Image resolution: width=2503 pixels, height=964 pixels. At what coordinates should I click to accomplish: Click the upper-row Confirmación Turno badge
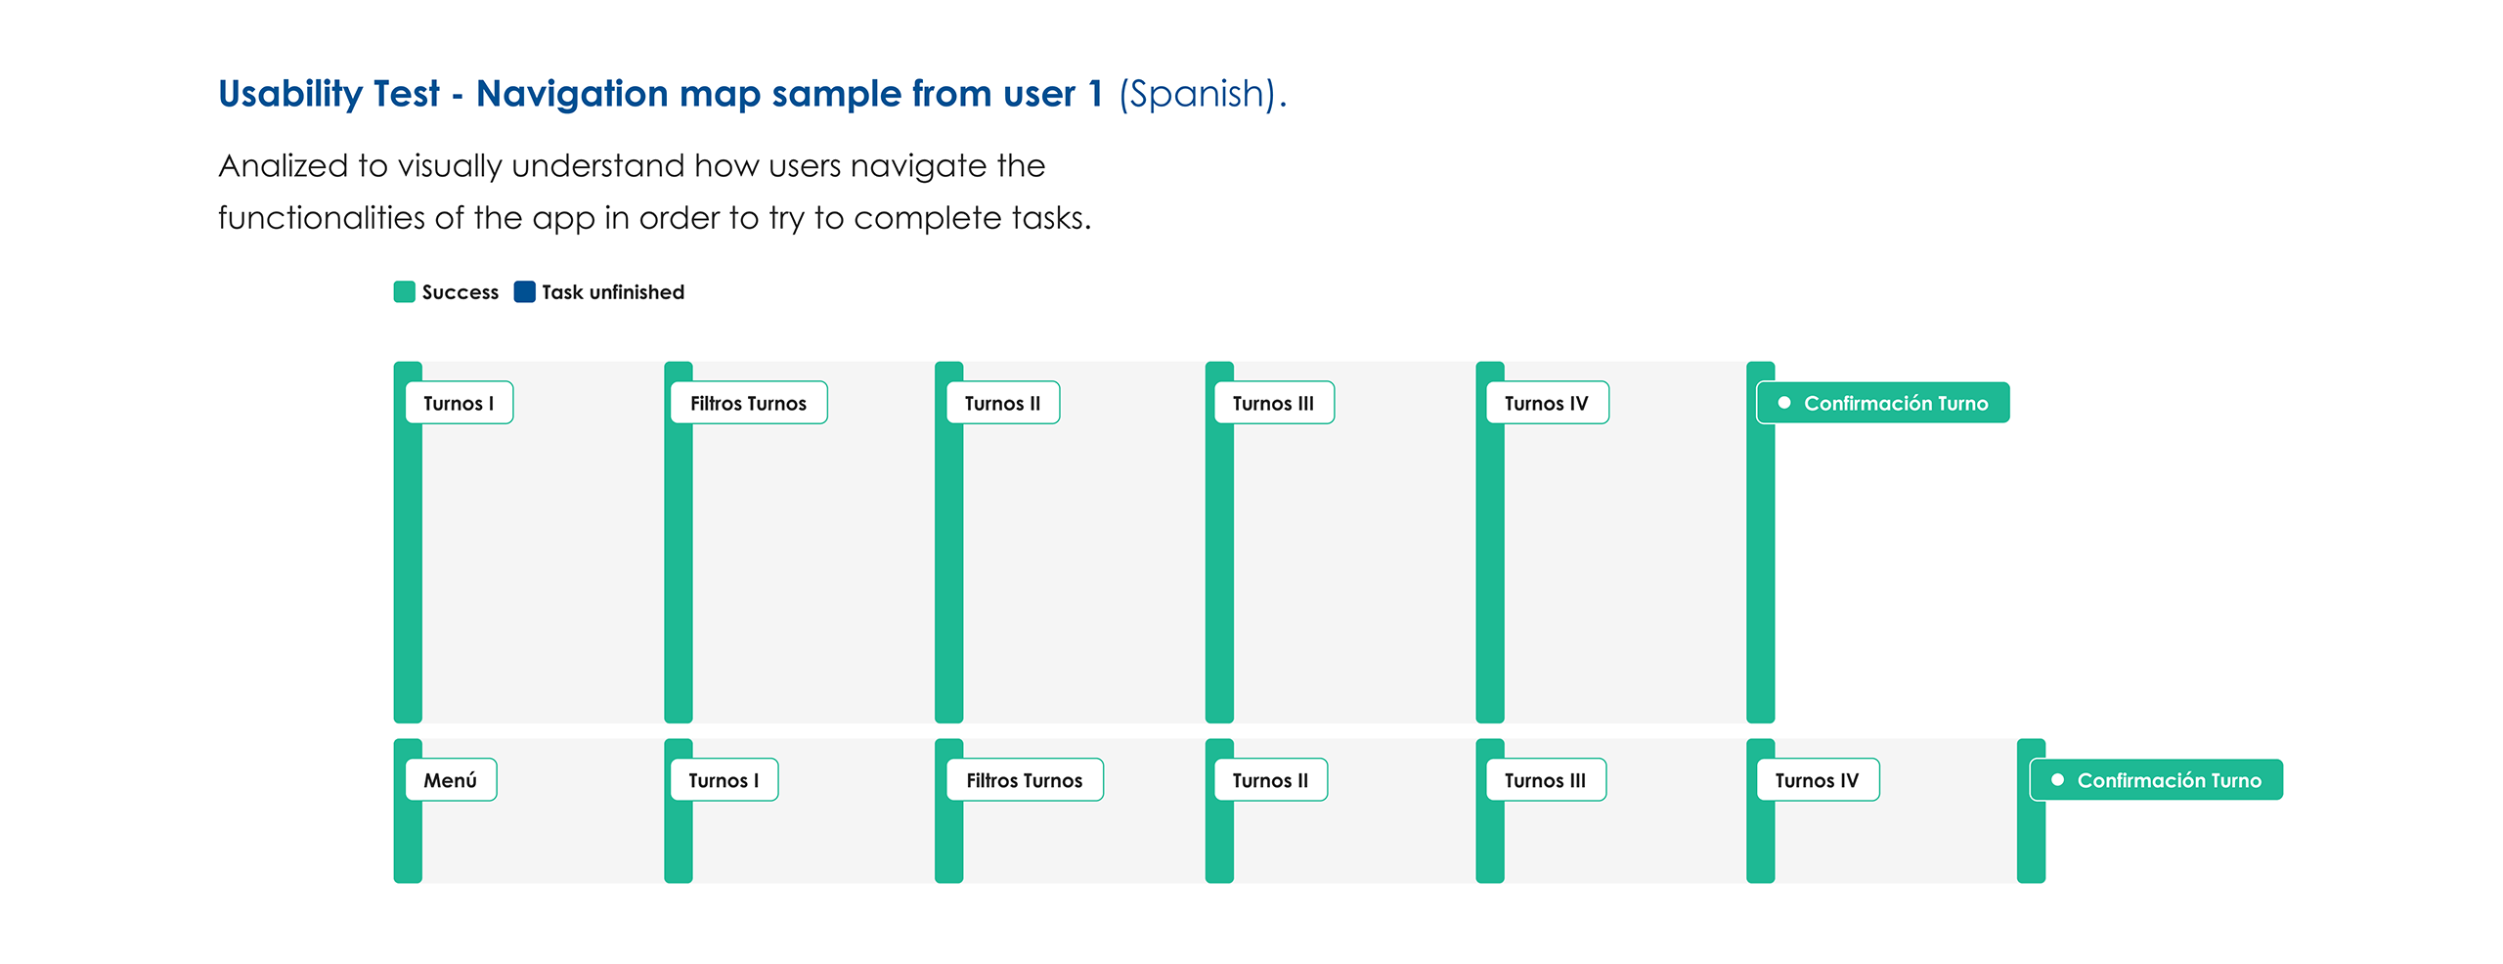click(x=1883, y=402)
